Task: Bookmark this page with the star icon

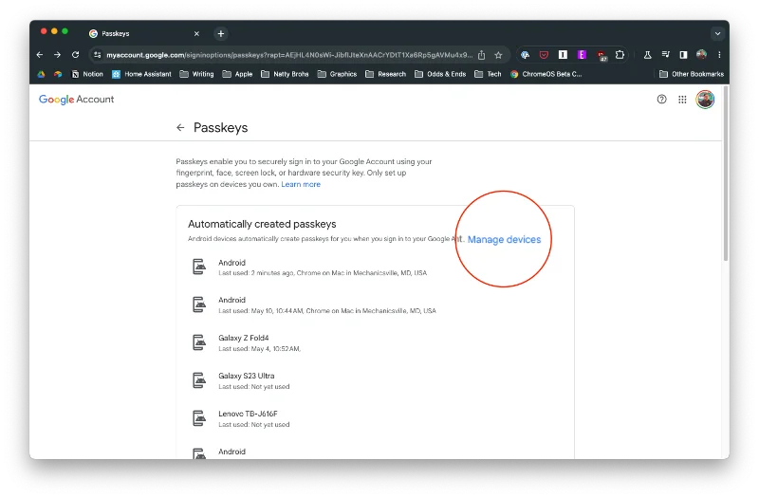Action: (x=498, y=55)
